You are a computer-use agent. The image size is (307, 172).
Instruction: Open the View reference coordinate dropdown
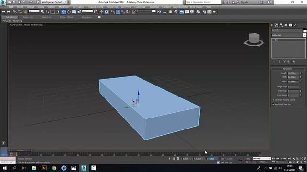point(87,11)
